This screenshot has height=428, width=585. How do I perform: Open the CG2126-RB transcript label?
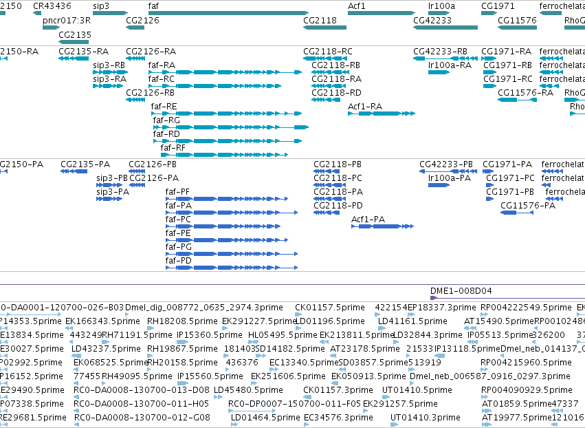tap(151, 93)
